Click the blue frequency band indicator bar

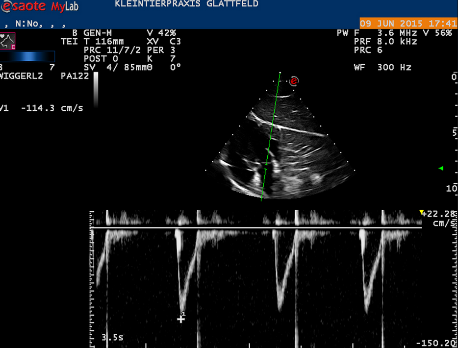click(x=27, y=56)
